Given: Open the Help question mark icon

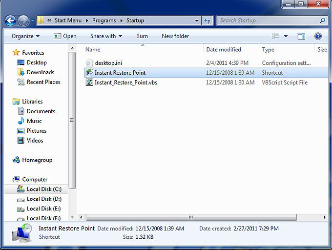Looking at the screenshot, I should [x=318, y=36].
